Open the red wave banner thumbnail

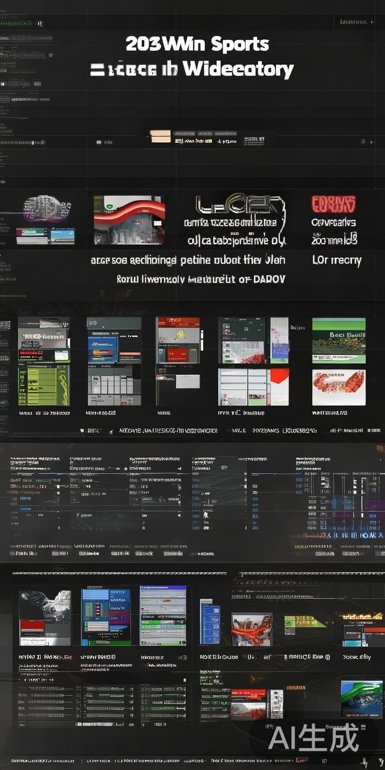[129, 219]
